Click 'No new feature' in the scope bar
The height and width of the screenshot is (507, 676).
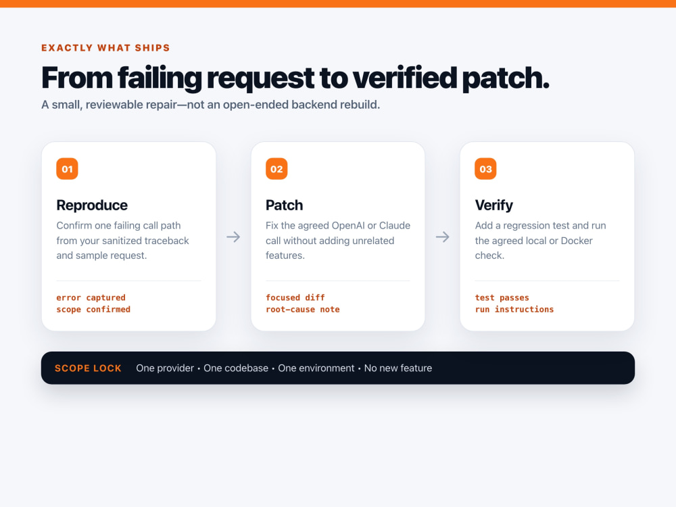pos(398,368)
